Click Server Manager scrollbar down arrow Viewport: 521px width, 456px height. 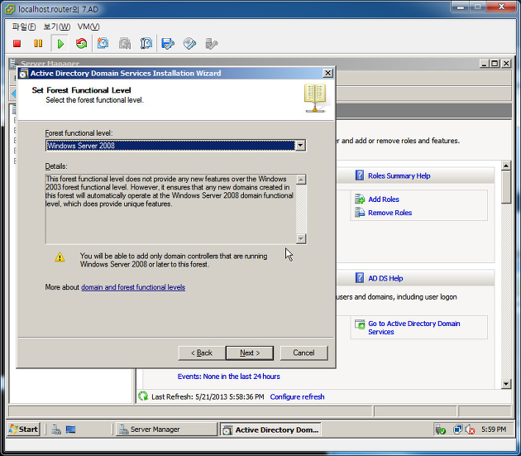click(506, 384)
